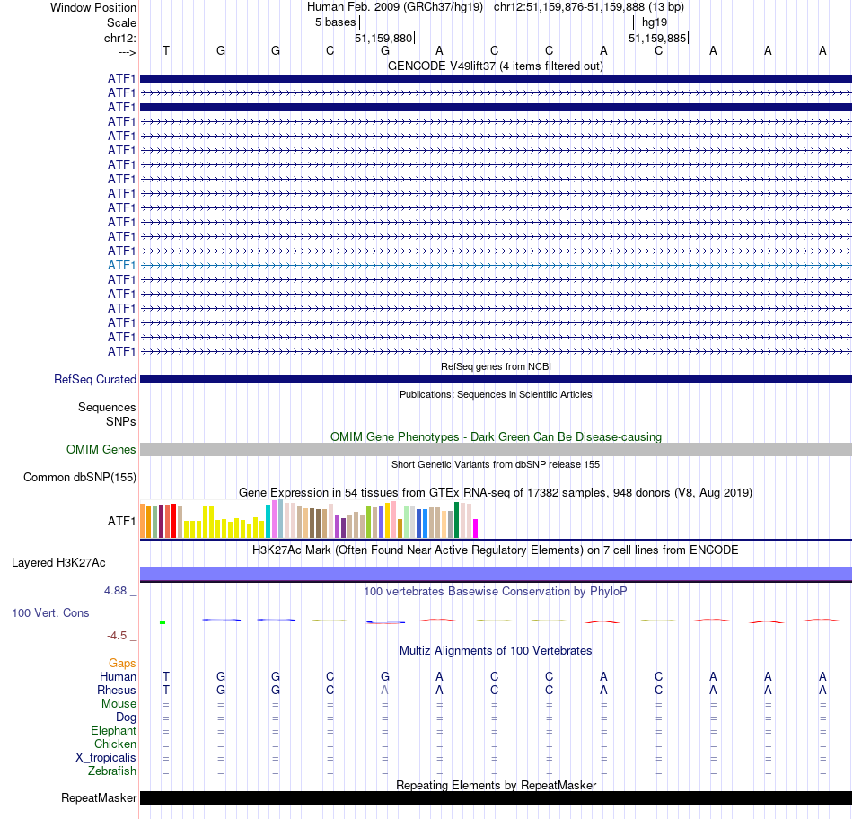Click the green PhyloP mark under base T
853x819 pixels.
pyautogui.click(x=163, y=622)
